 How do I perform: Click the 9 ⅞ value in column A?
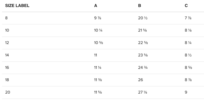[x=98, y=18]
